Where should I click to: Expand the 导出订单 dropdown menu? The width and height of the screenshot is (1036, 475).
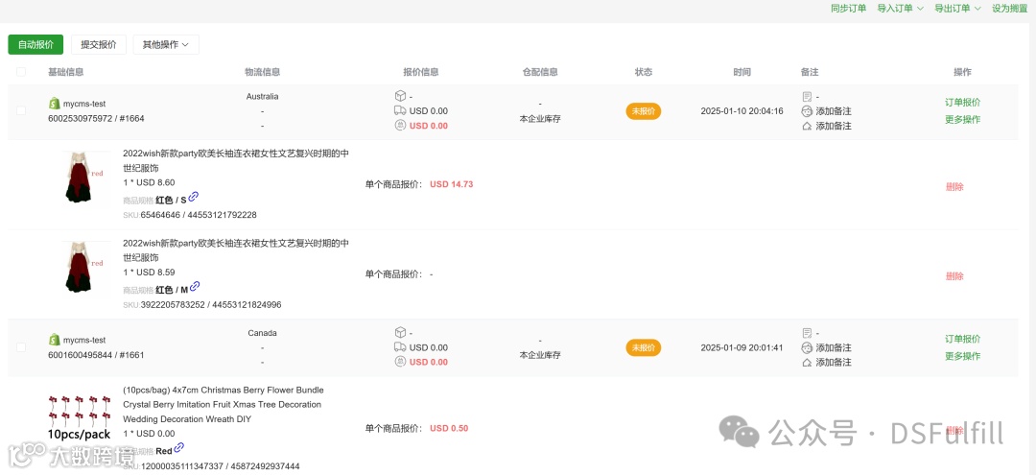pos(957,9)
